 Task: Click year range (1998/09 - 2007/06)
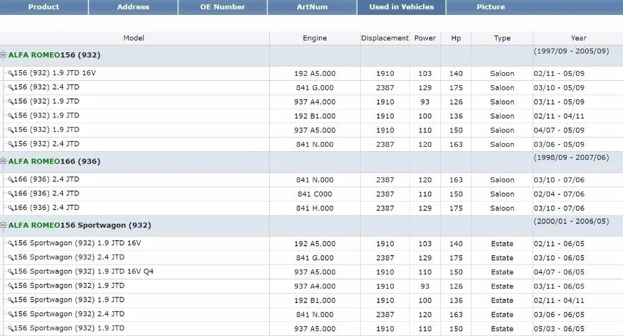pyautogui.click(x=571, y=157)
